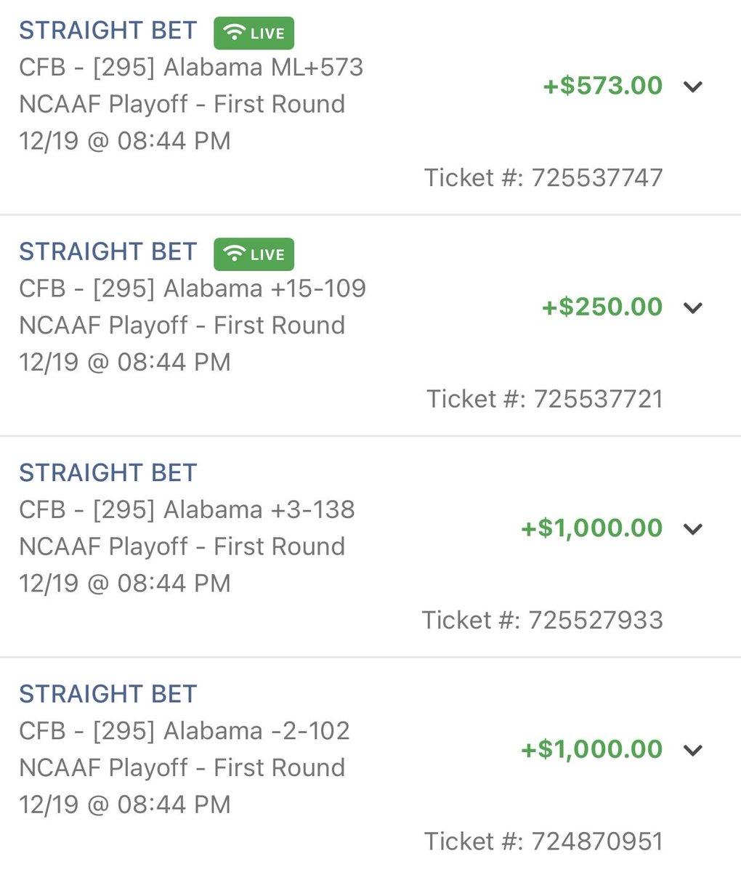741x872 pixels.
Task: Expand the +$250.00 Alabama +15 bet chevron
Action: (x=693, y=307)
